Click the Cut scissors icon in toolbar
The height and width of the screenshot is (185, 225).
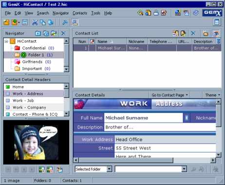(35, 22)
